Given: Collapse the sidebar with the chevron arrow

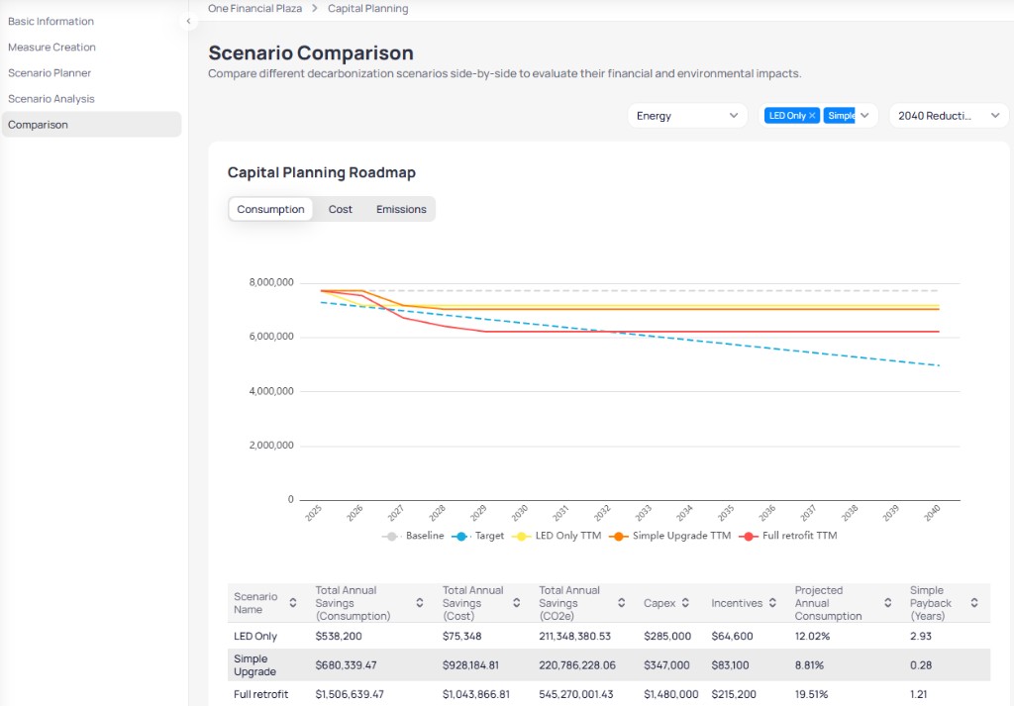Looking at the screenshot, I should (x=188, y=22).
